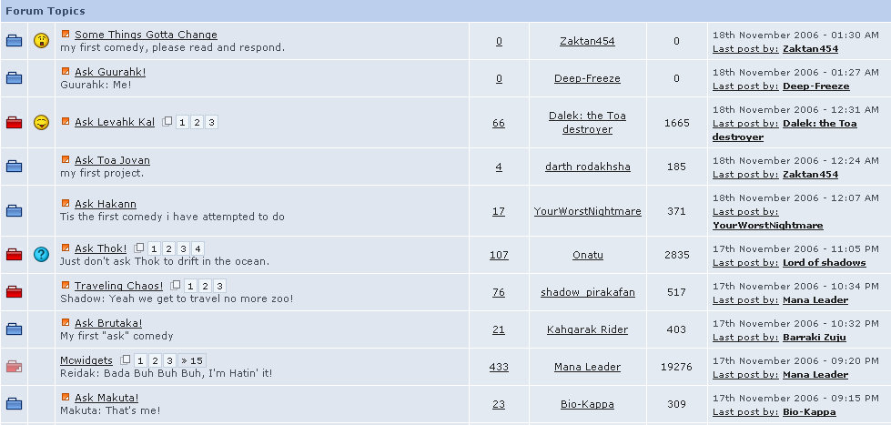The height and width of the screenshot is (425, 891).
Task: Click the surprised smiley icon on the first topic row
Action: [41, 41]
